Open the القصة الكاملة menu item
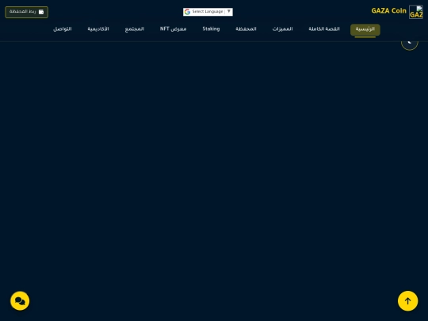This screenshot has height=321, width=428. 324,29
